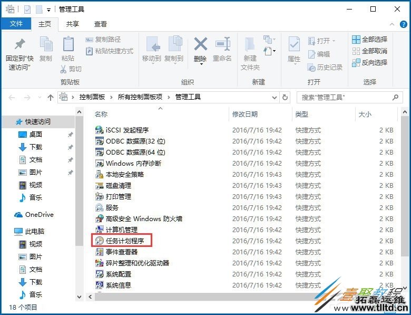Select the 打印管理 icon

click(x=100, y=197)
